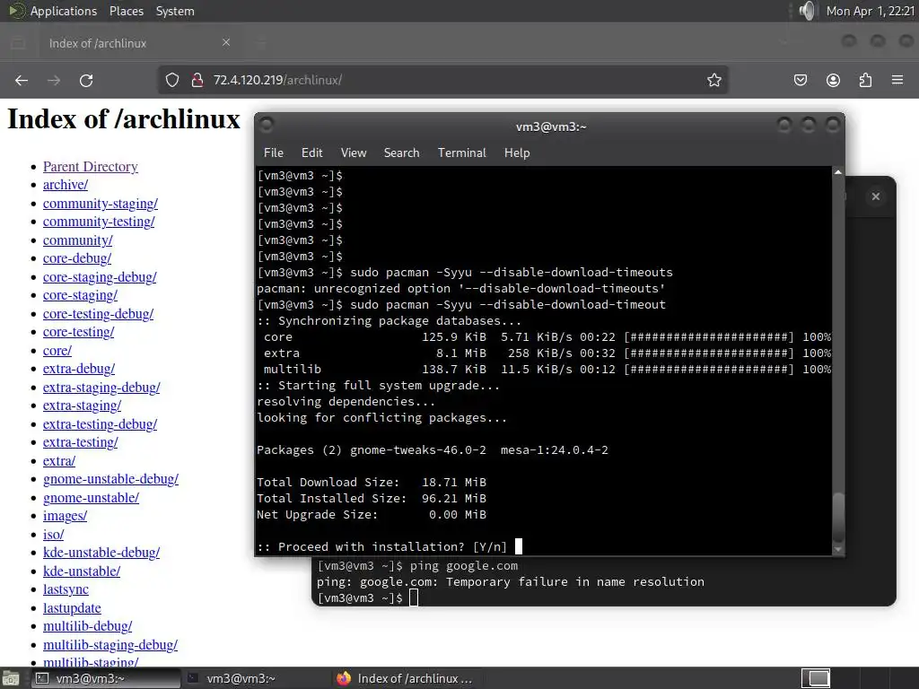The height and width of the screenshot is (689, 919).
Task: Open the Parent Directory link
Action: pyautogui.click(x=91, y=166)
